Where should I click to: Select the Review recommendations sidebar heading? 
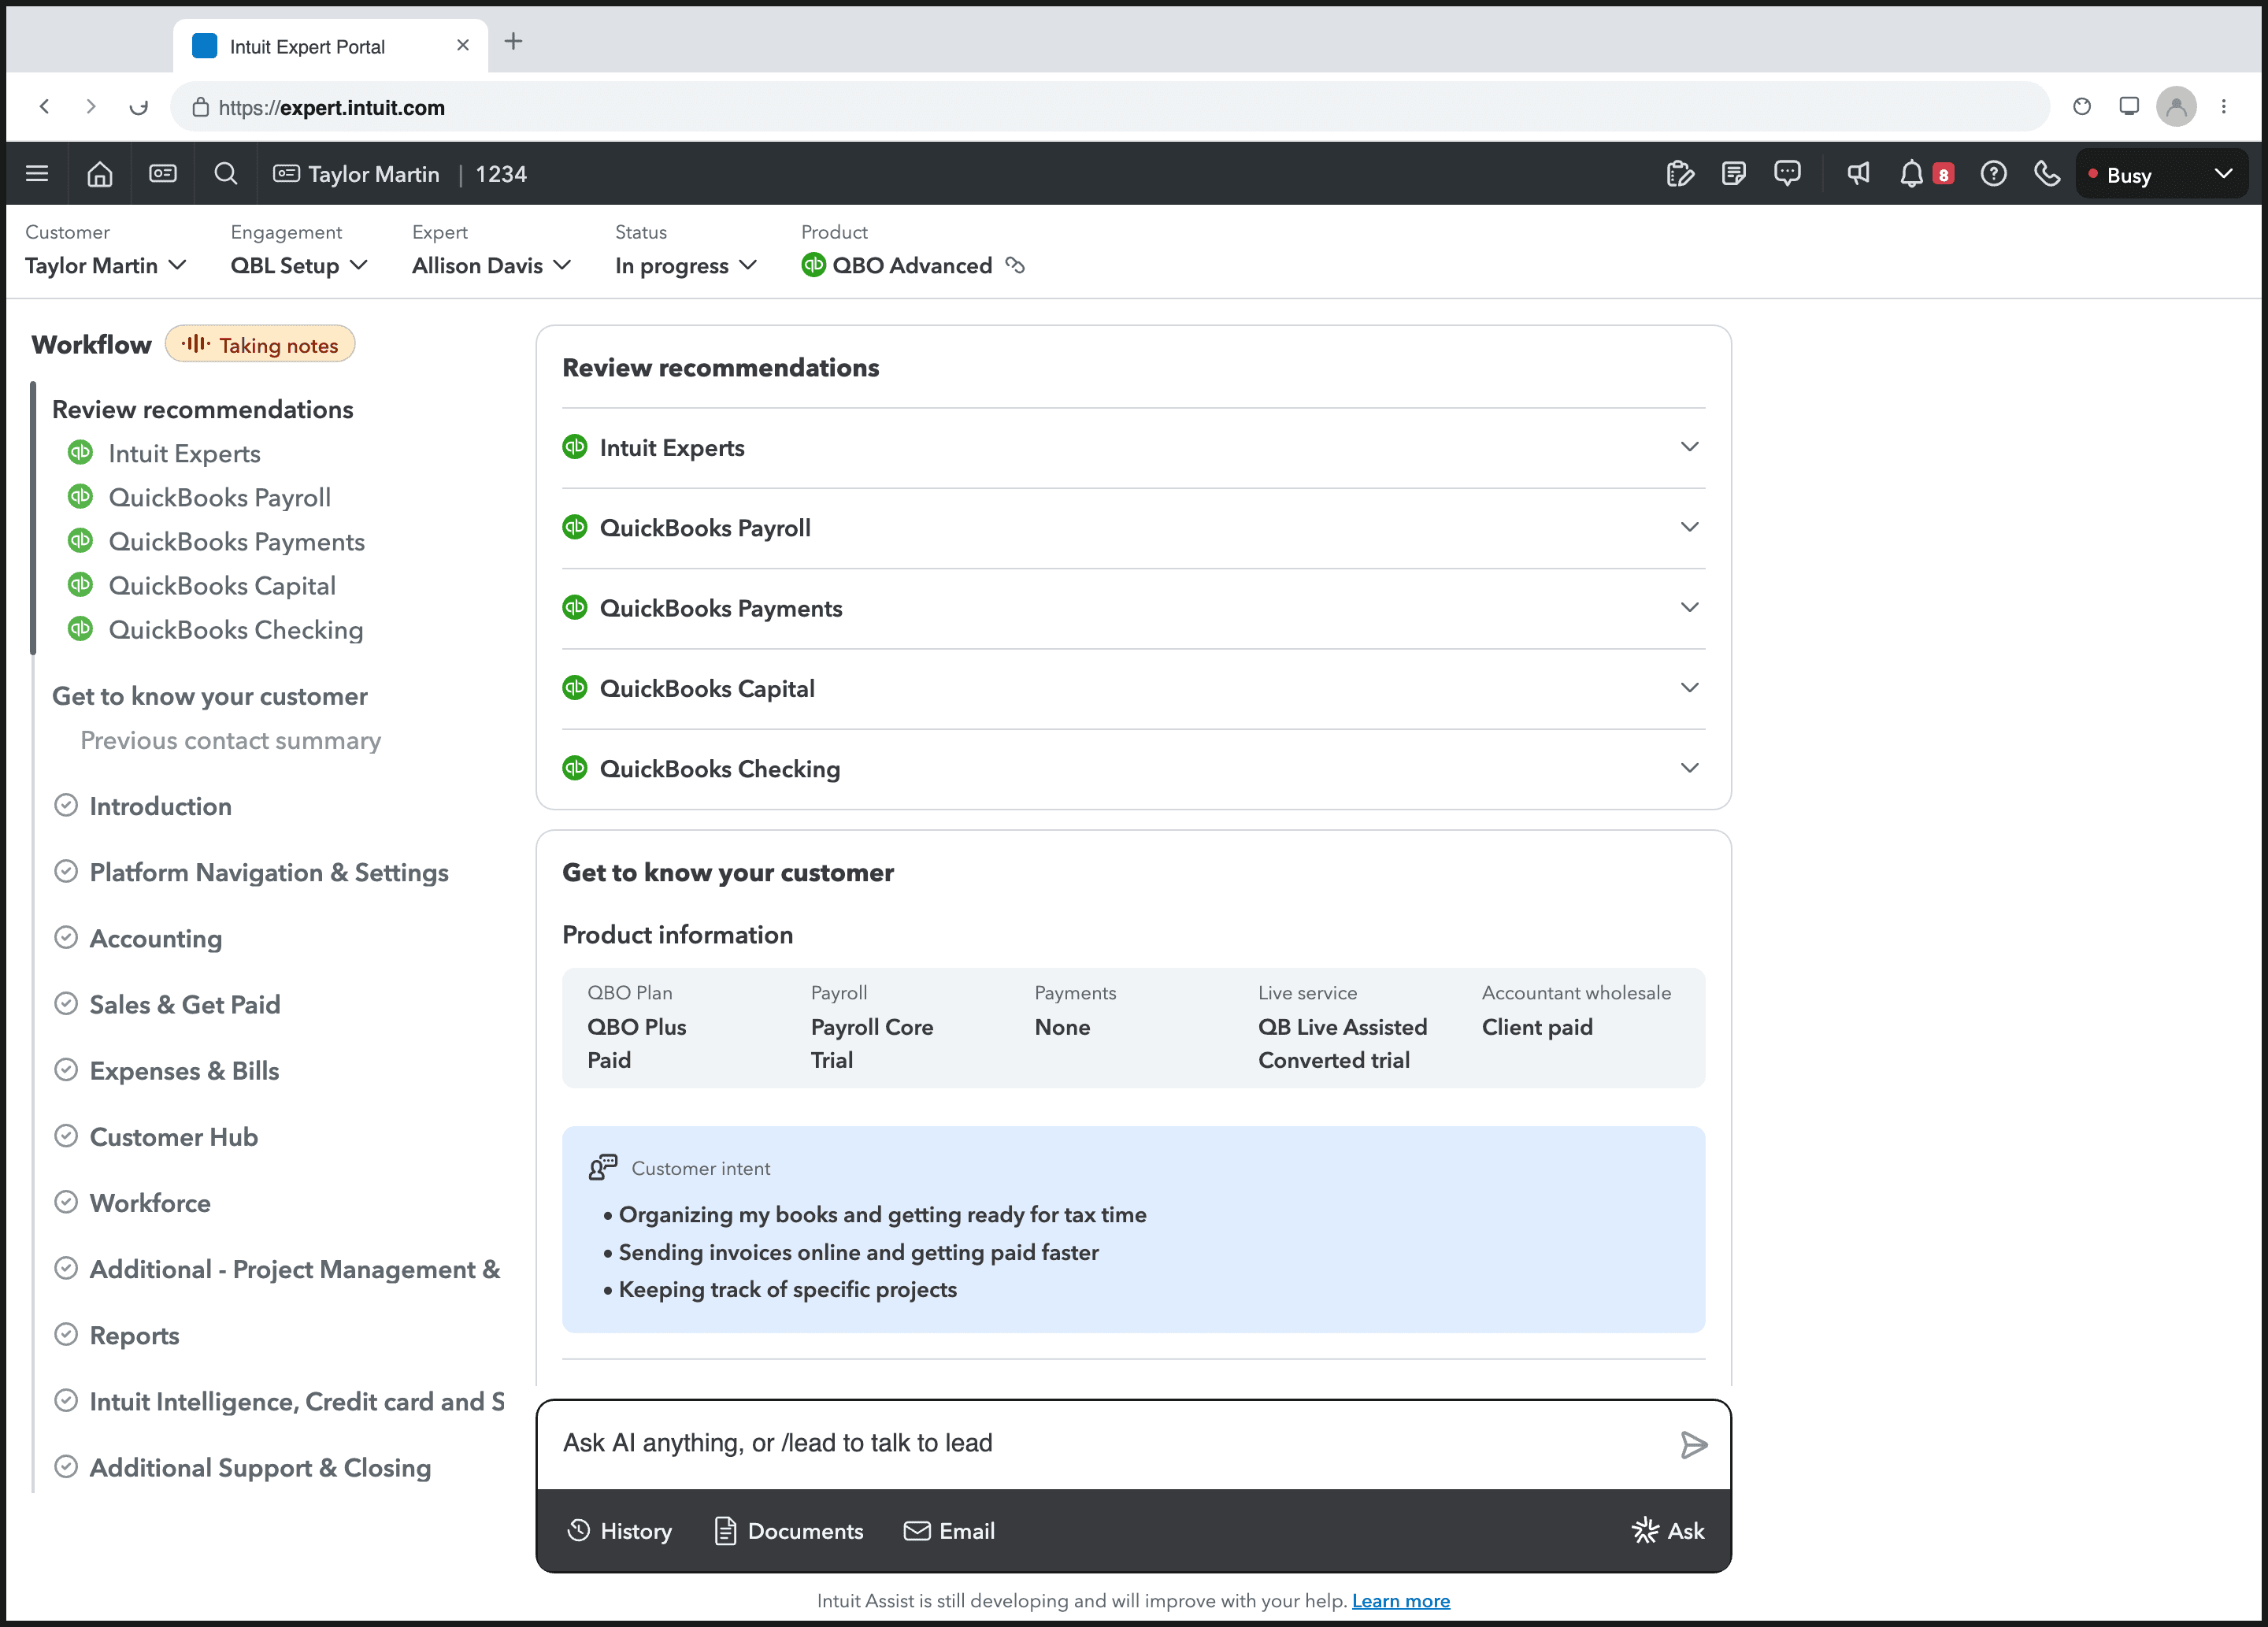pyautogui.click(x=203, y=409)
